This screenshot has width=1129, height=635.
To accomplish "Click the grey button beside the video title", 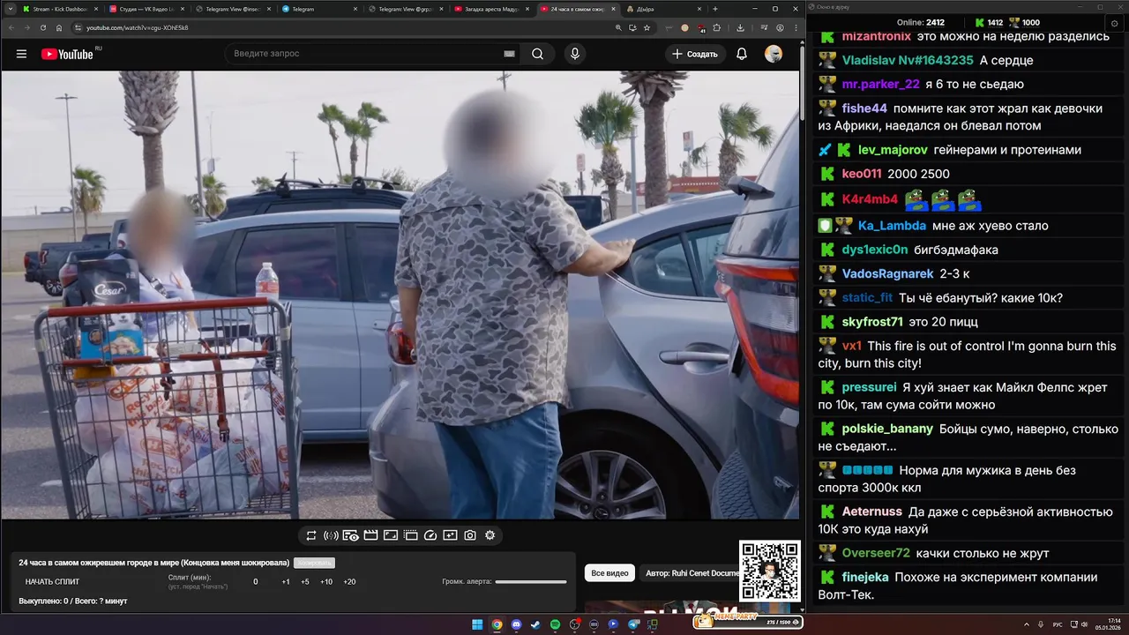I will [314, 563].
